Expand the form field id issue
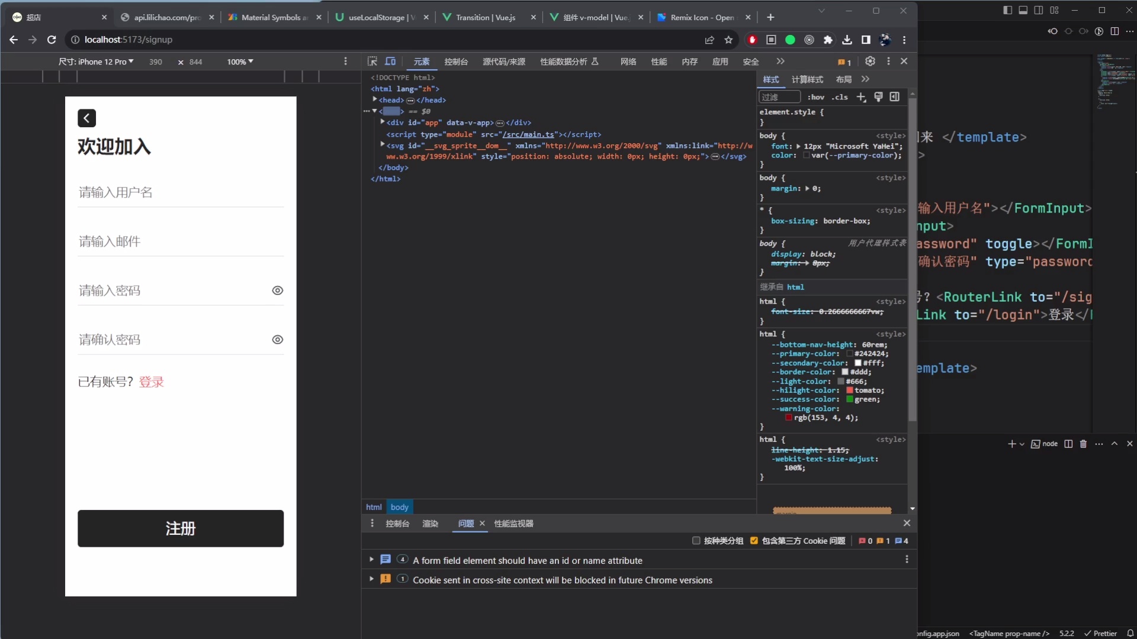Image resolution: width=1137 pixels, height=639 pixels. pyautogui.click(x=371, y=560)
